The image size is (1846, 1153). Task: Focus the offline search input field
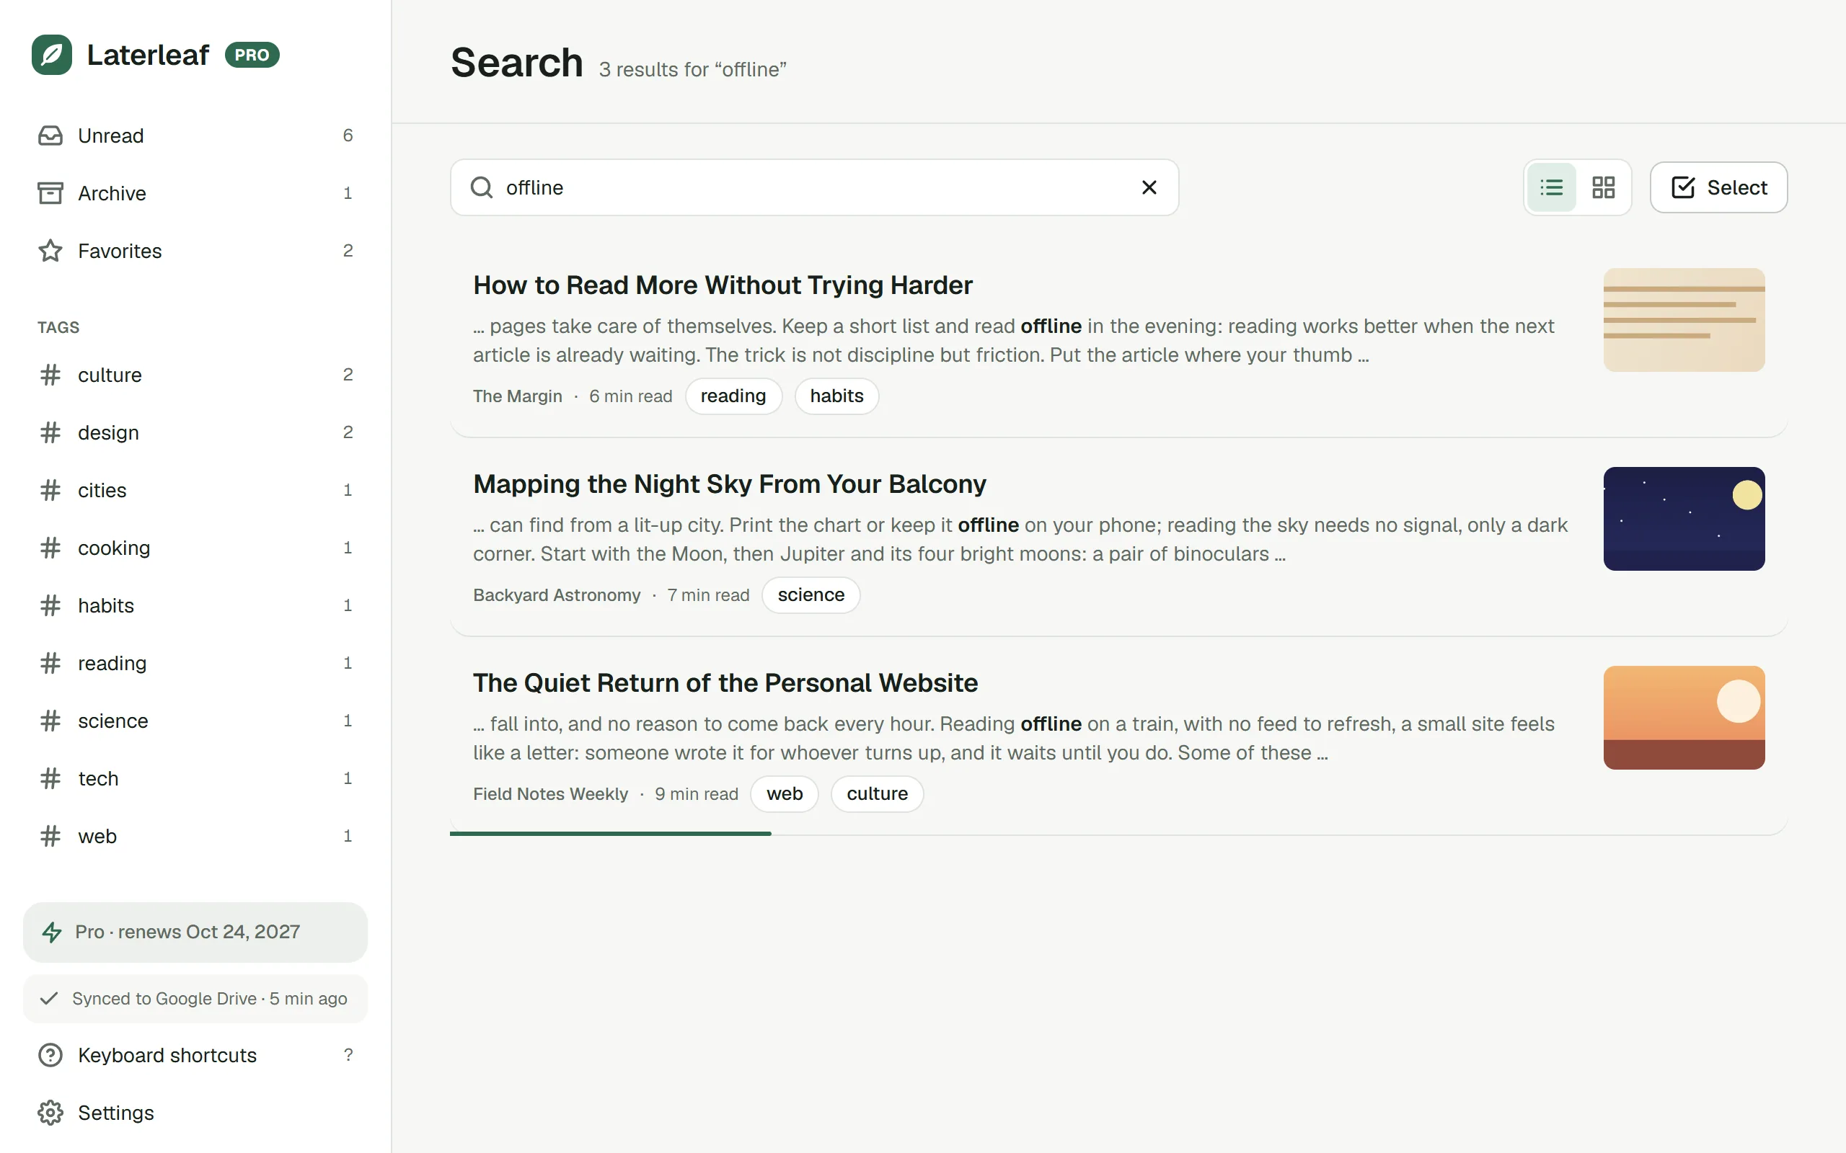click(x=814, y=187)
